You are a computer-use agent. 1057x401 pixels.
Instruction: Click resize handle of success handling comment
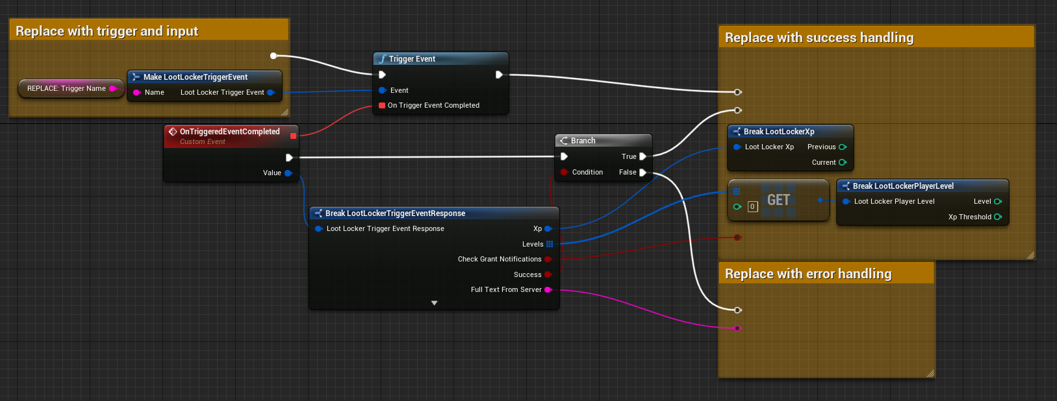point(1030,255)
